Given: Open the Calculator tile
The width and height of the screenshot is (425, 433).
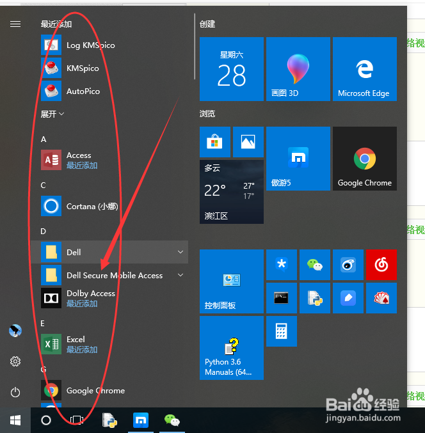Looking at the screenshot, I should coord(282,331).
